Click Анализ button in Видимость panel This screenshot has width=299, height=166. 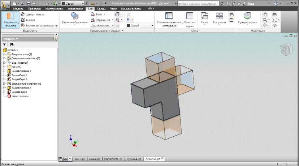pyautogui.click(x=28, y=20)
